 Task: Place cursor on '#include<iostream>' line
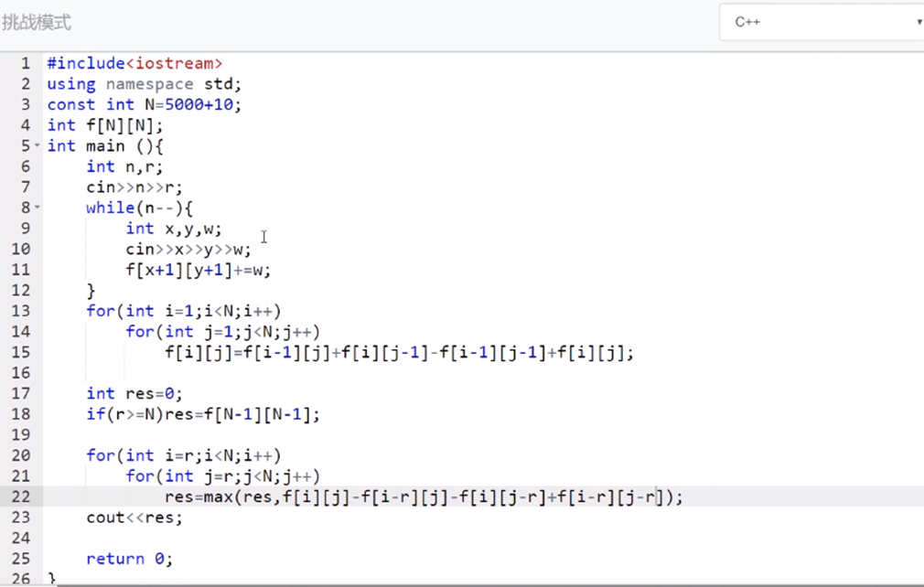tap(135, 63)
